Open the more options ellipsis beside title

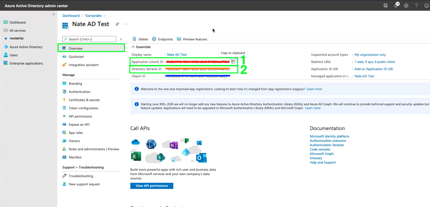(125, 24)
